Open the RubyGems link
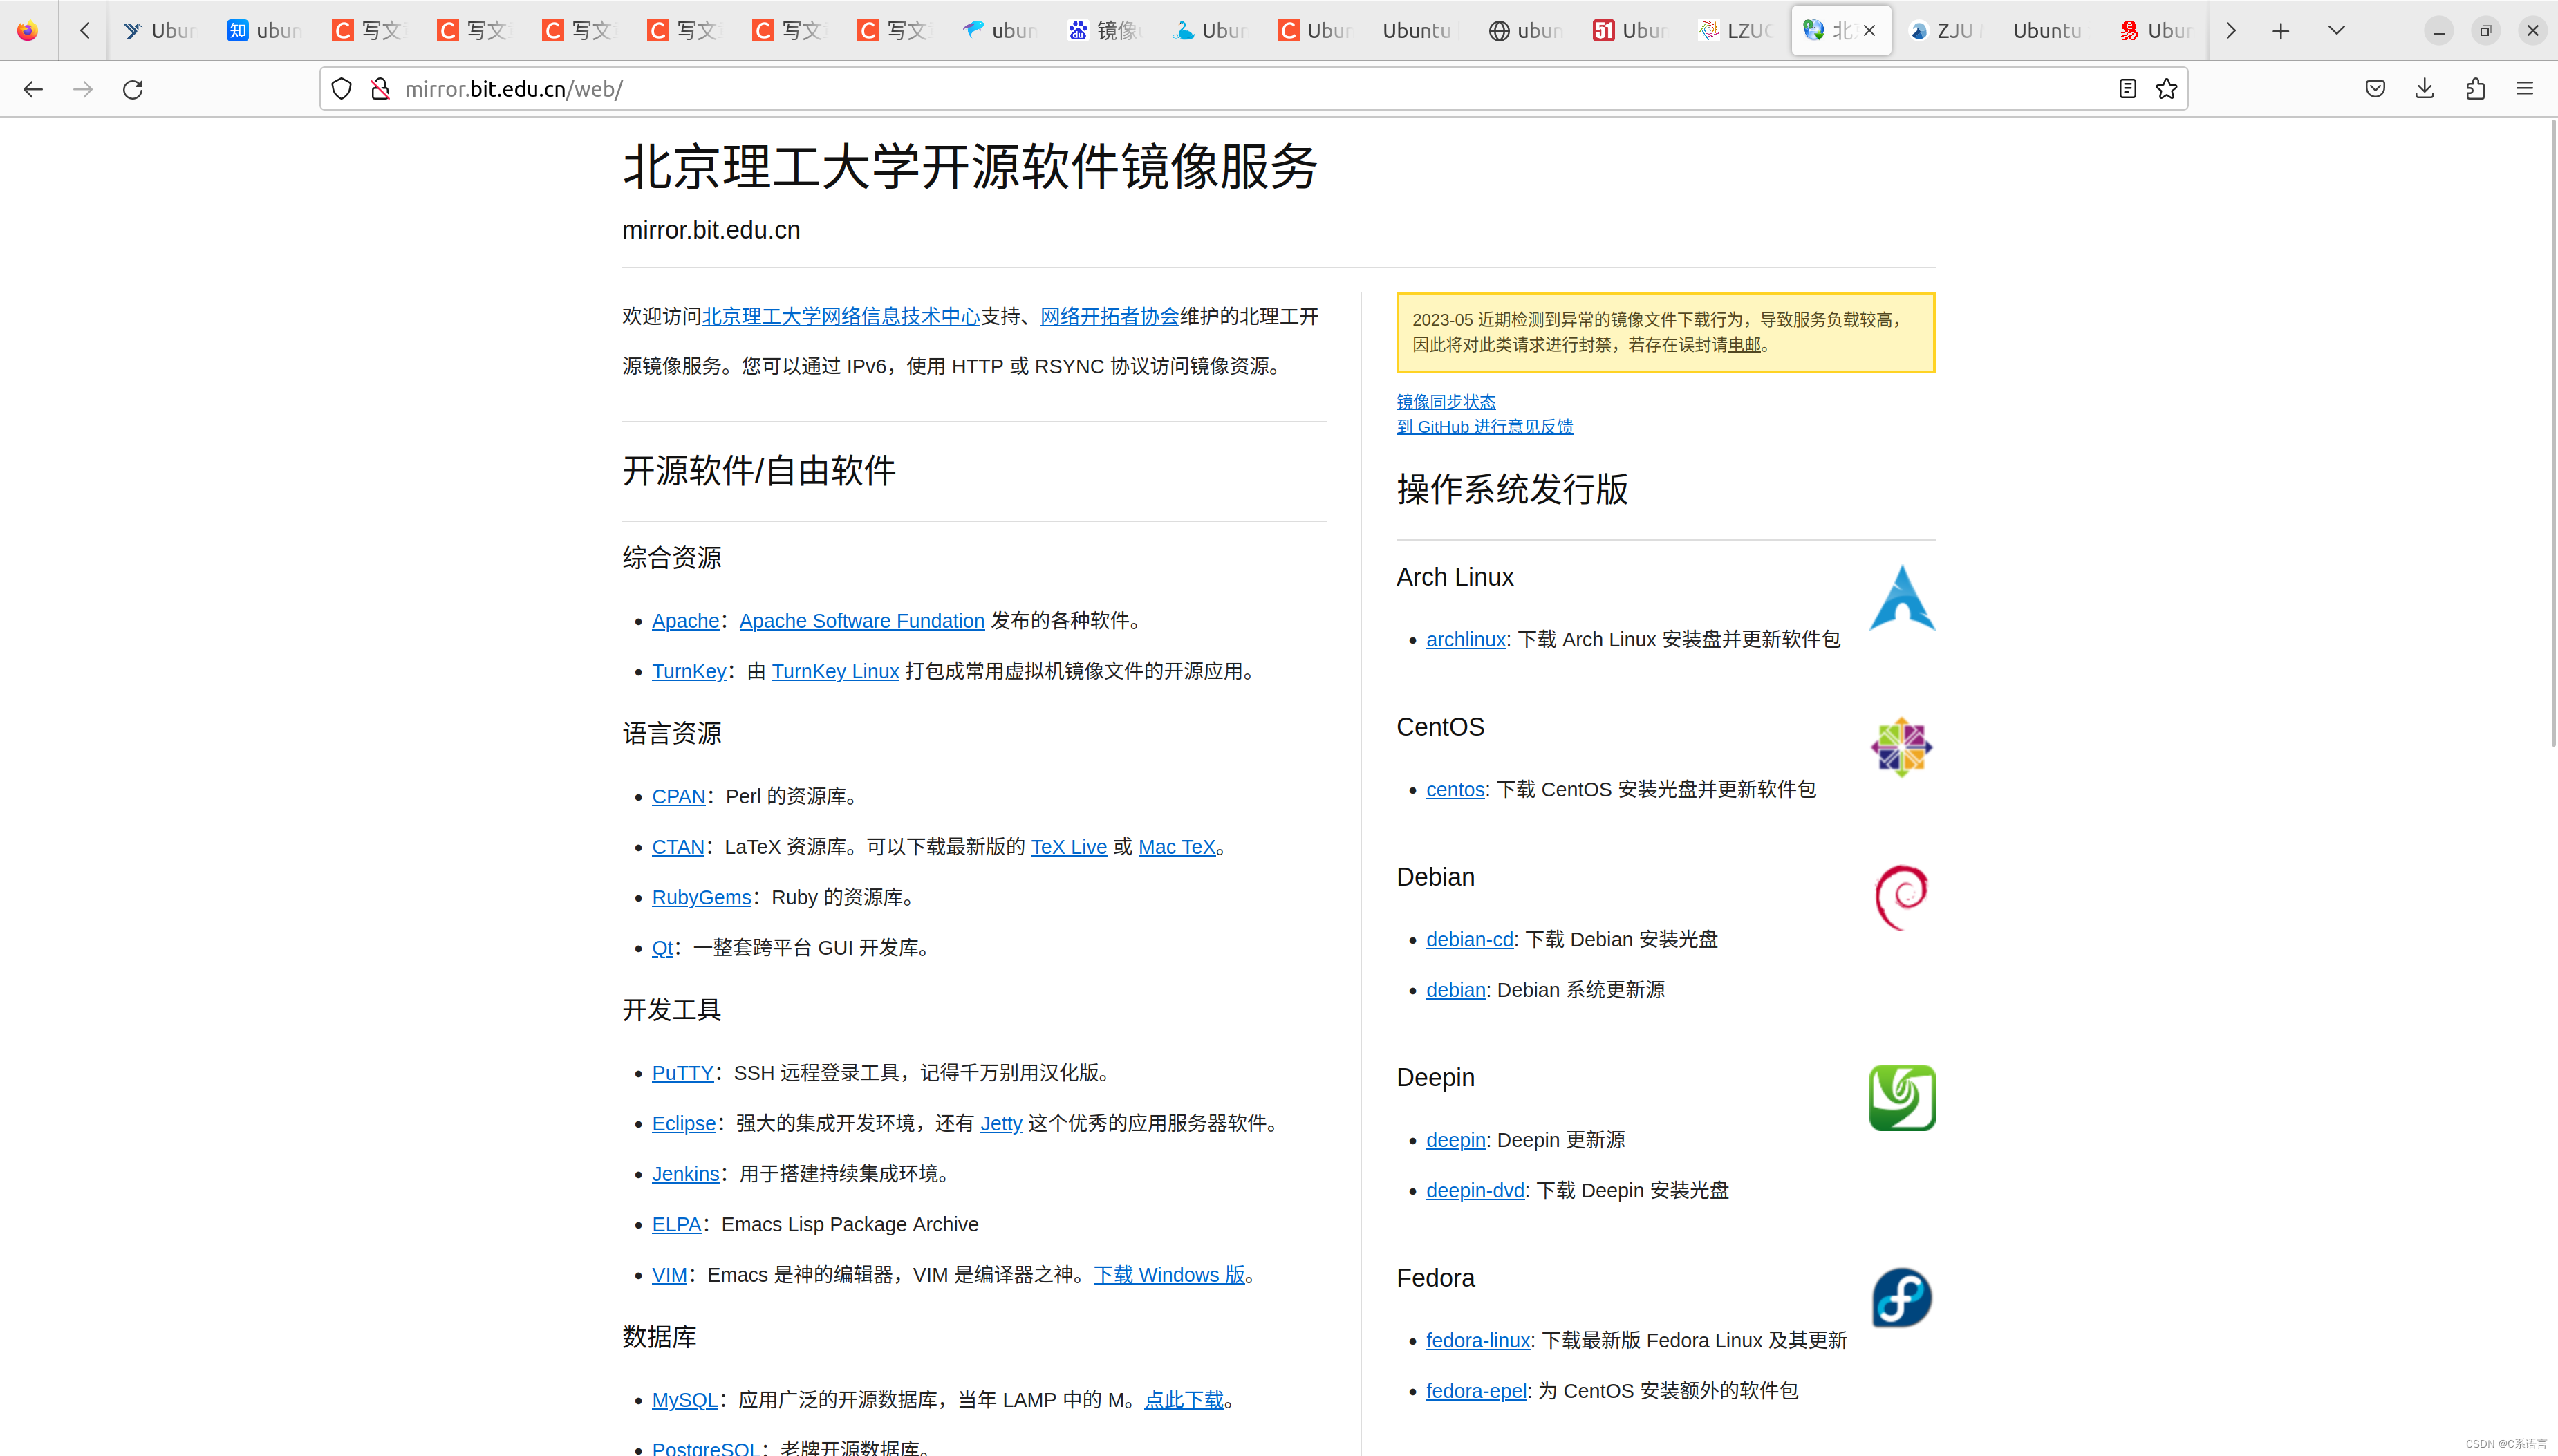Screen dimensions: 2558x1456 (701, 898)
